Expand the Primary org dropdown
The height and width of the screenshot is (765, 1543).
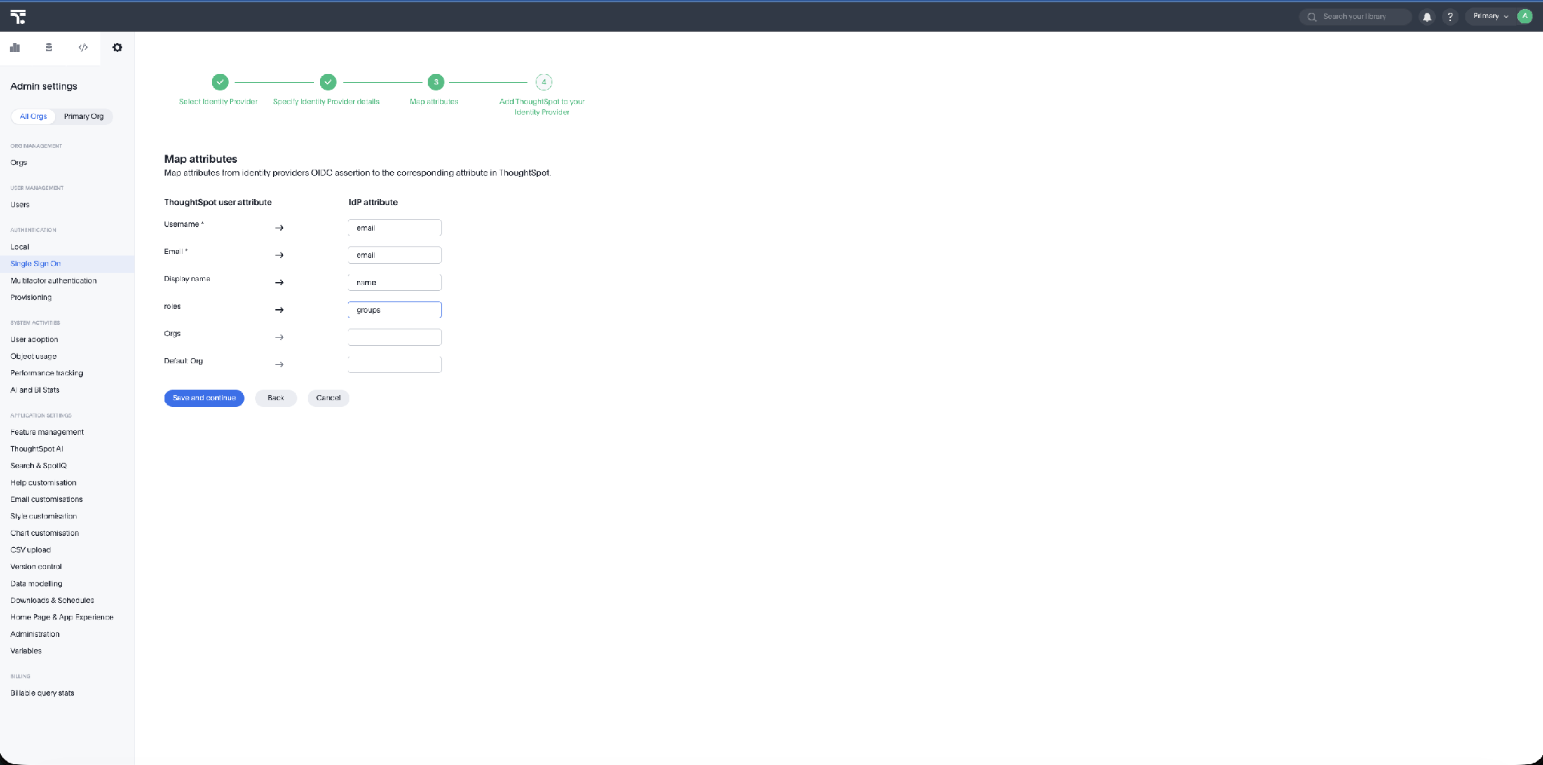pos(1491,16)
